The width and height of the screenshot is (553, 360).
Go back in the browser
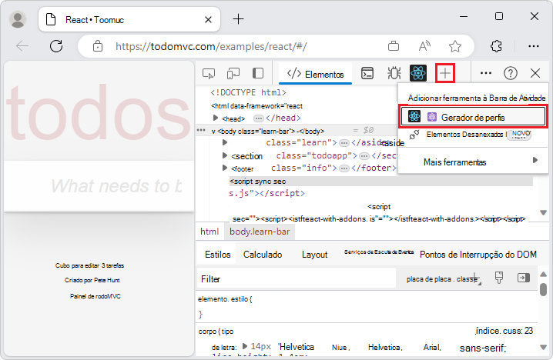click(x=22, y=46)
